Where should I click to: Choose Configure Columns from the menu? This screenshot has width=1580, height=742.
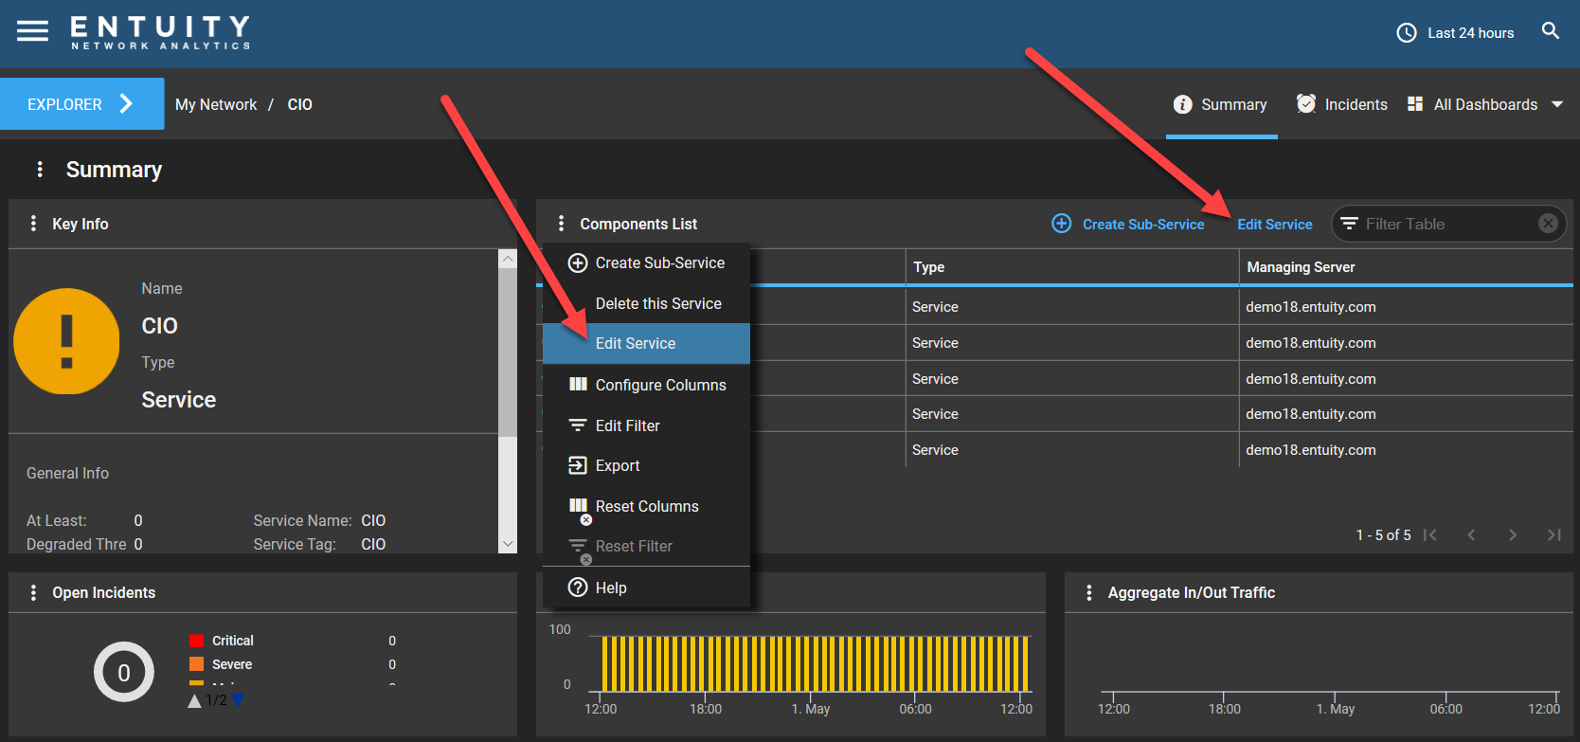point(646,385)
